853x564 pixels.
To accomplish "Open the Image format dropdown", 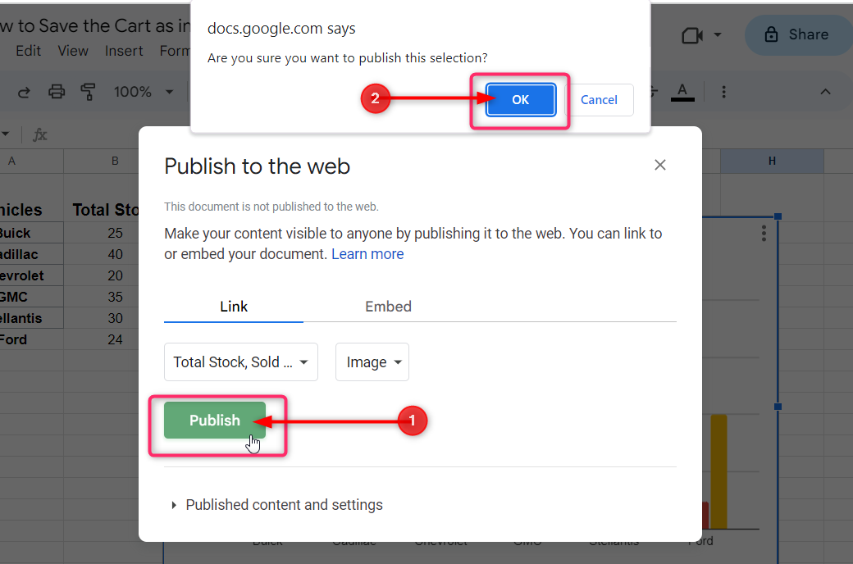I will pyautogui.click(x=372, y=362).
